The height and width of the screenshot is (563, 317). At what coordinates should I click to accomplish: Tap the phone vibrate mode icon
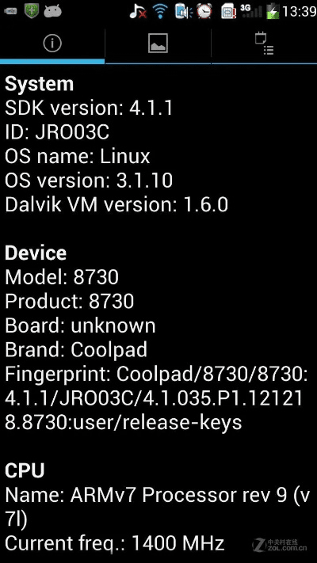point(183,11)
